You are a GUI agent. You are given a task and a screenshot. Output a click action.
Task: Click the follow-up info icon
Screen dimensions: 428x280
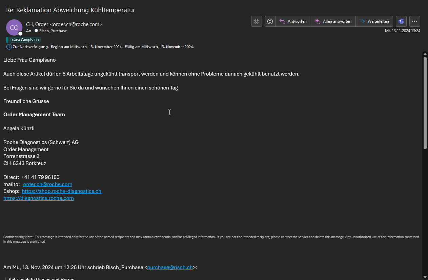(9, 47)
